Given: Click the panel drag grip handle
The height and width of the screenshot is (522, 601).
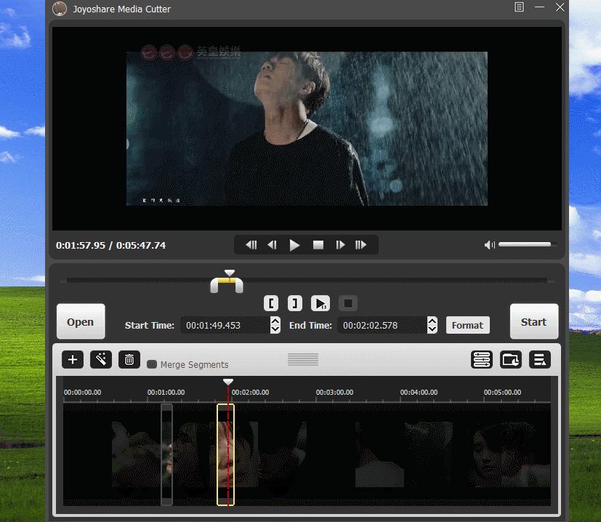Looking at the screenshot, I should coord(303,359).
